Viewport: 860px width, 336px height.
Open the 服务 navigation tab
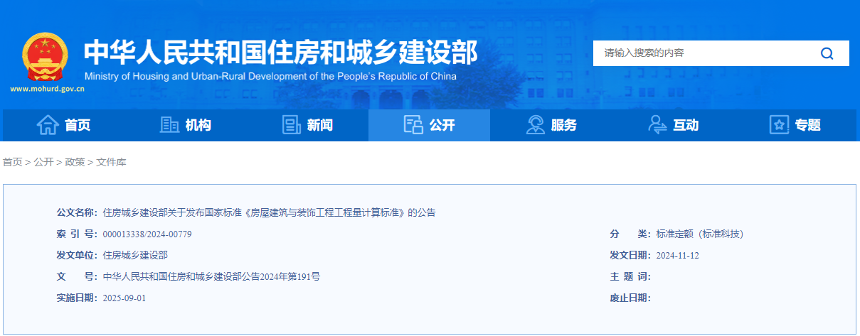(551, 125)
